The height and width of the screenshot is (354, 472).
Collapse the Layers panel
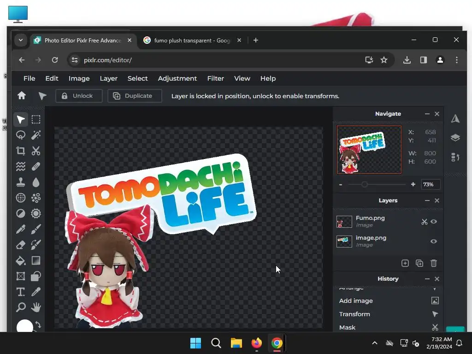pos(427,201)
